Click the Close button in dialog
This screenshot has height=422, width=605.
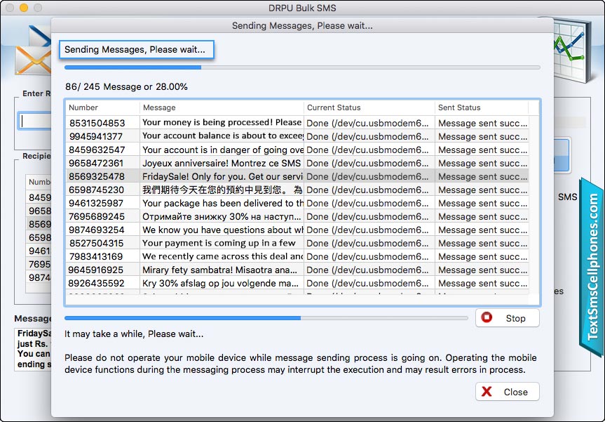507,392
